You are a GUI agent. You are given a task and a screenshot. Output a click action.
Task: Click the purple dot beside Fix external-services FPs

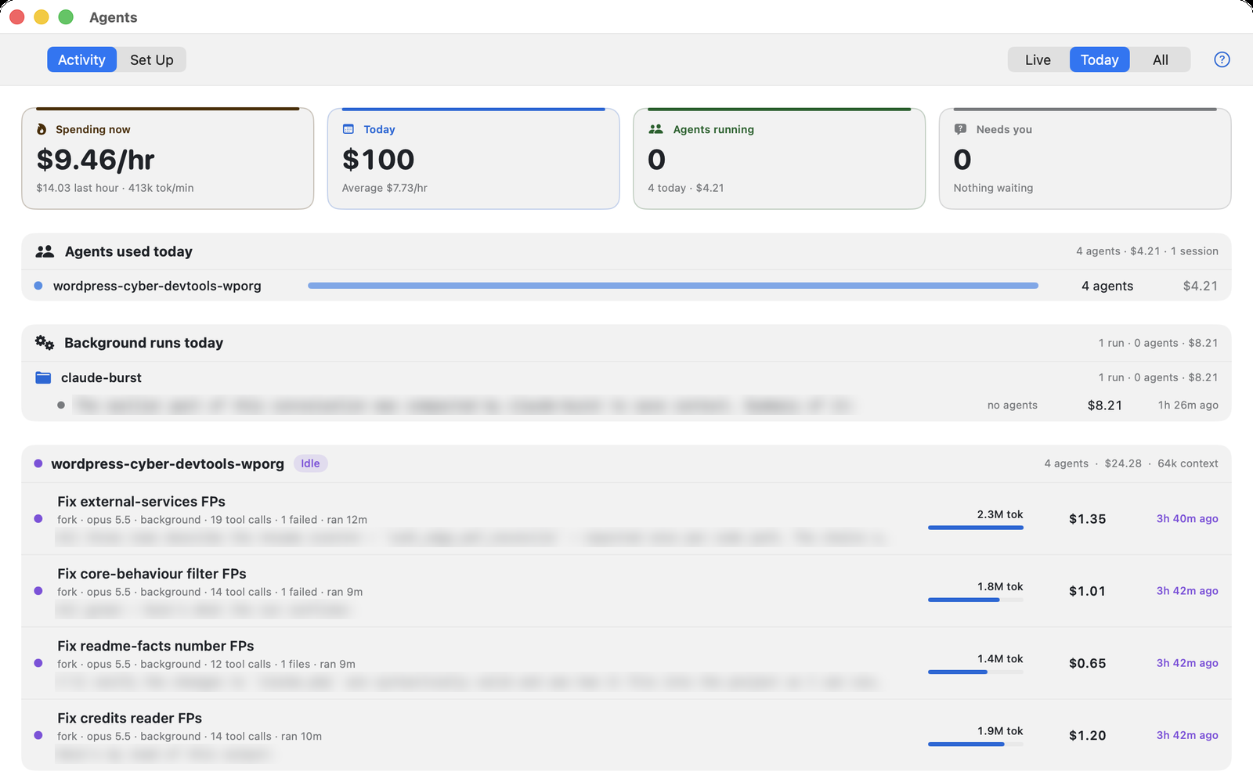[x=38, y=518]
